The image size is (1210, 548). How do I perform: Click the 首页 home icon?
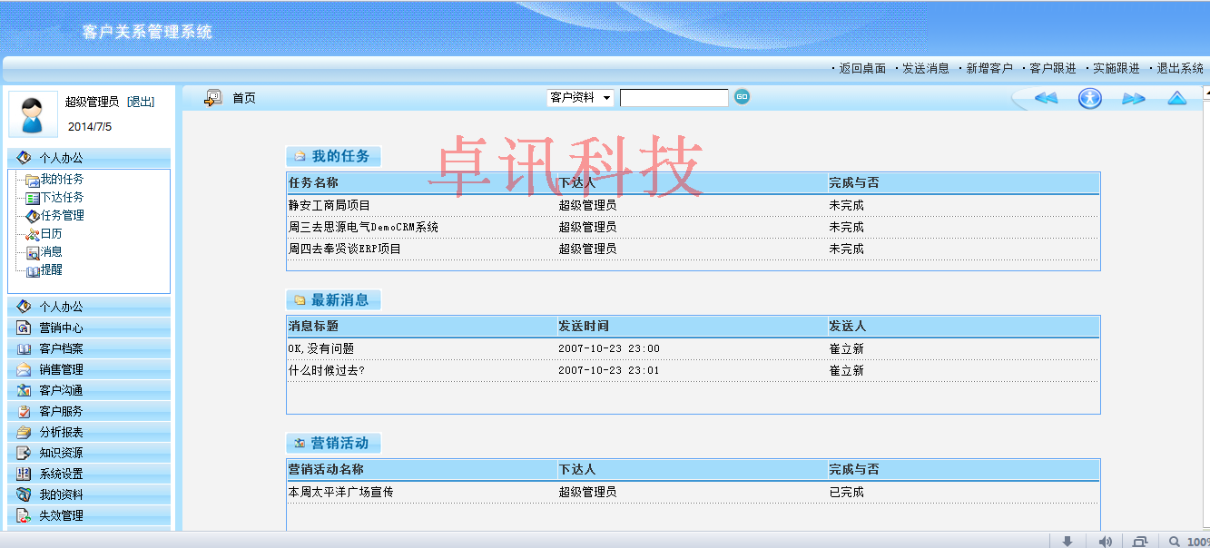[x=213, y=98]
